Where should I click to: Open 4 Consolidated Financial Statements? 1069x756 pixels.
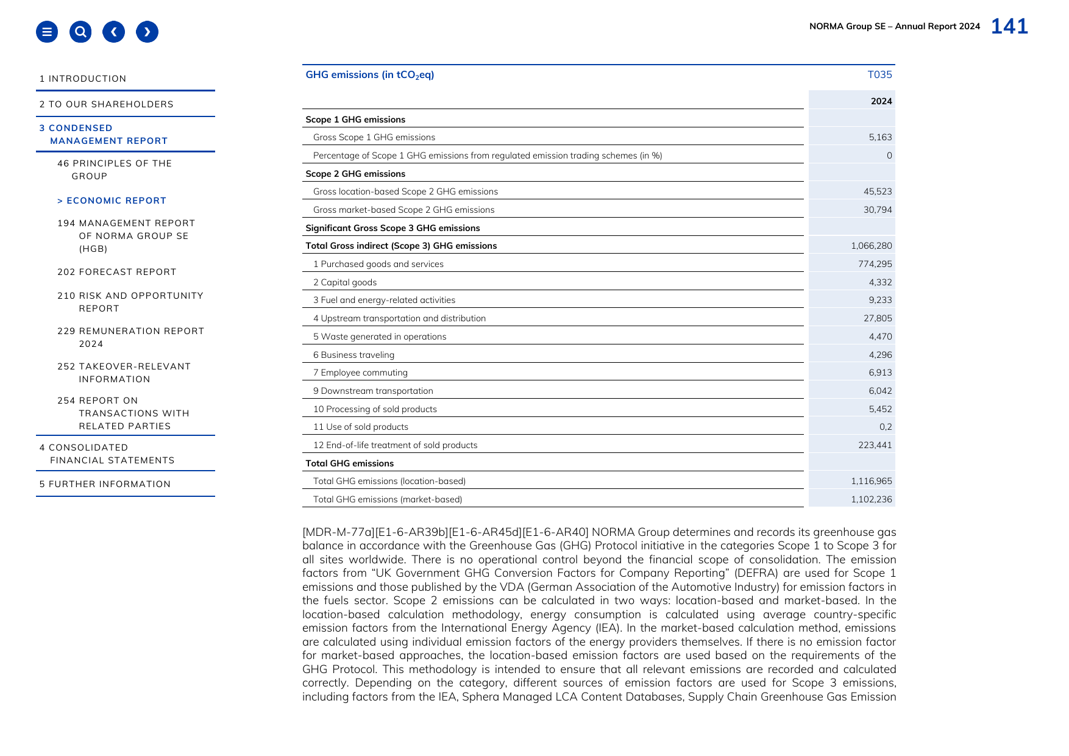(107, 454)
